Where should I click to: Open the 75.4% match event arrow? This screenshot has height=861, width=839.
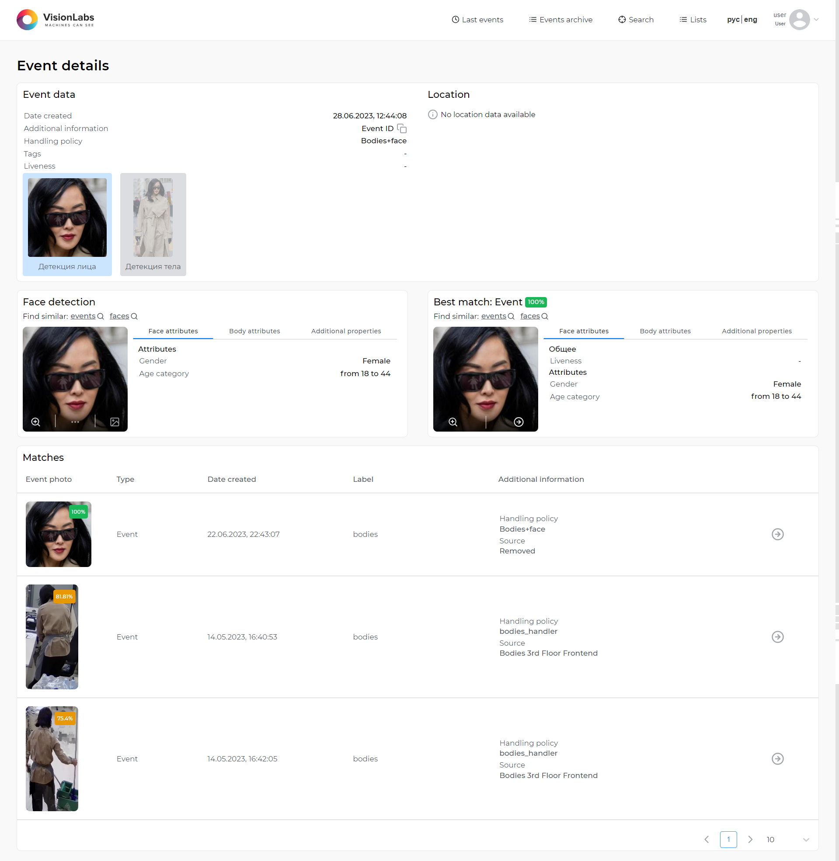(x=777, y=758)
